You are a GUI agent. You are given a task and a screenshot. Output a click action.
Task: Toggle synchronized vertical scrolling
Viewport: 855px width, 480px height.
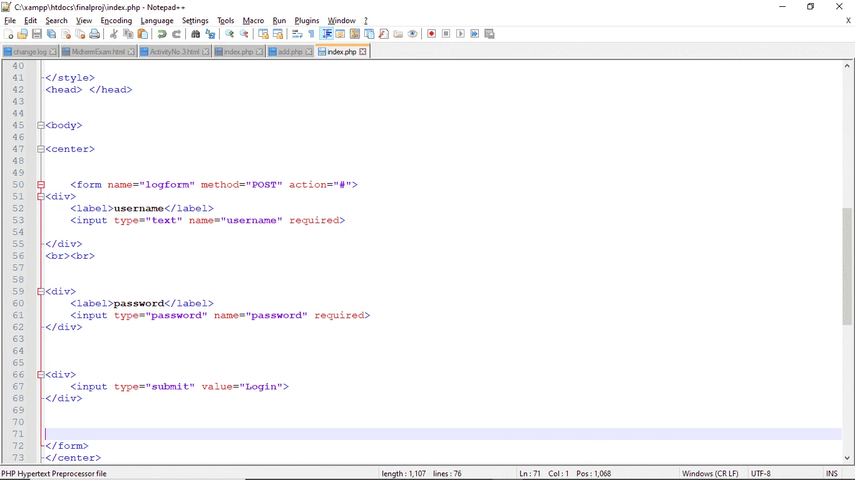point(263,34)
